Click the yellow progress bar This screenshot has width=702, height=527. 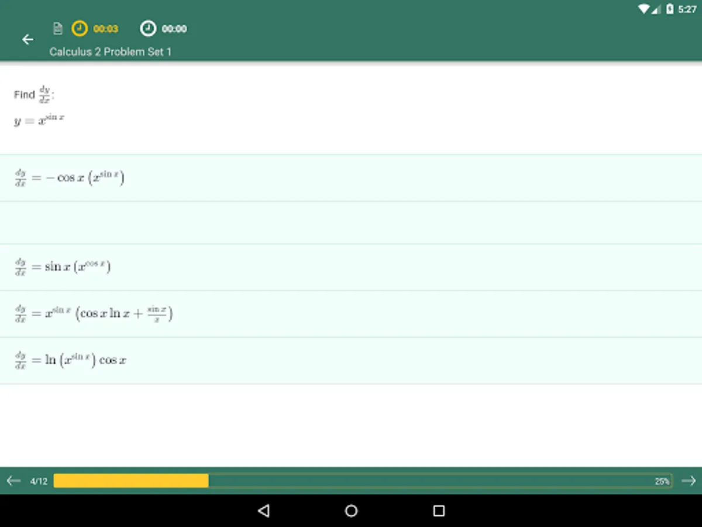click(x=131, y=481)
